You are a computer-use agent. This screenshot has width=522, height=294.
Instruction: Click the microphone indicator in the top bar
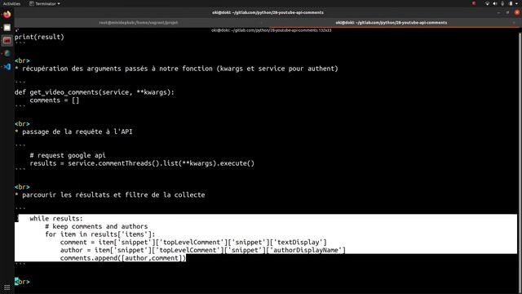click(502, 3)
